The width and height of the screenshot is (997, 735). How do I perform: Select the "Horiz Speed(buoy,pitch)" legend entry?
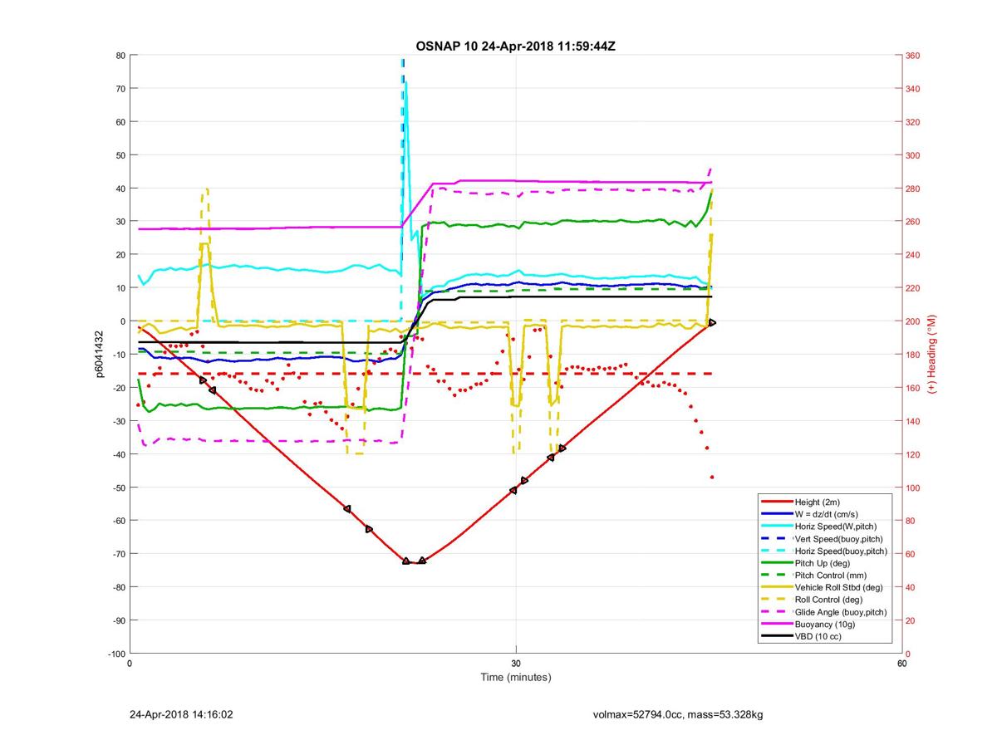[842, 551]
